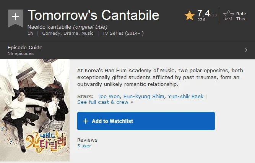
Task: Click the plus icon in Add to Watchlist
Action: click(86, 121)
